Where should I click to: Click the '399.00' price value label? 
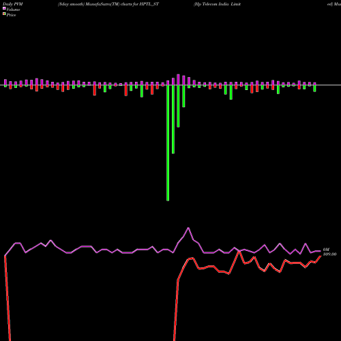tap(329, 254)
